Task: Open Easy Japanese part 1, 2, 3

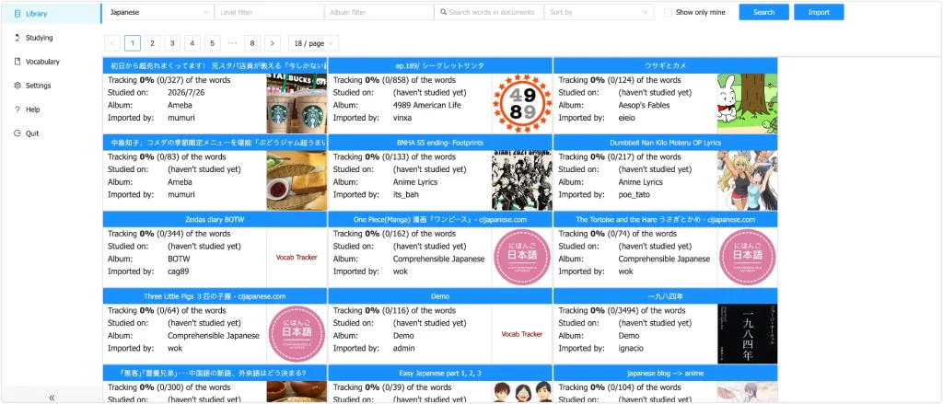Action: pyautogui.click(x=440, y=373)
